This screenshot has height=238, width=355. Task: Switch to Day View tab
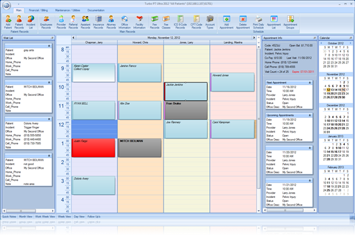[x=79, y=216]
